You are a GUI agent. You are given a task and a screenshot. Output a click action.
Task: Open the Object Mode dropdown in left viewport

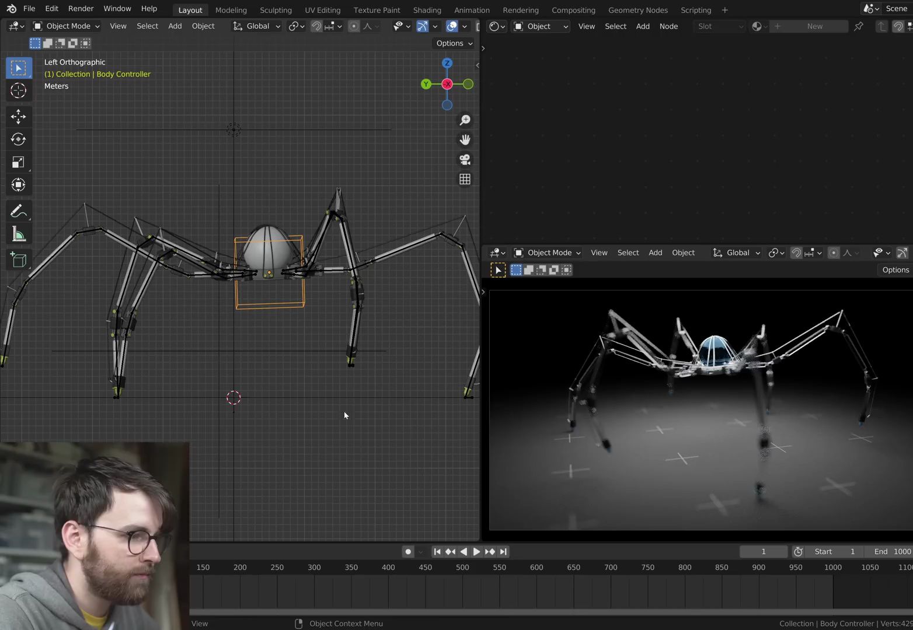(x=67, y=26)
